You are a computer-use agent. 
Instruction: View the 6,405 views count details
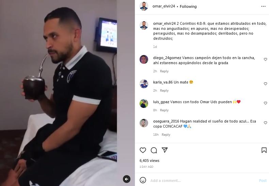click(149, 161)
